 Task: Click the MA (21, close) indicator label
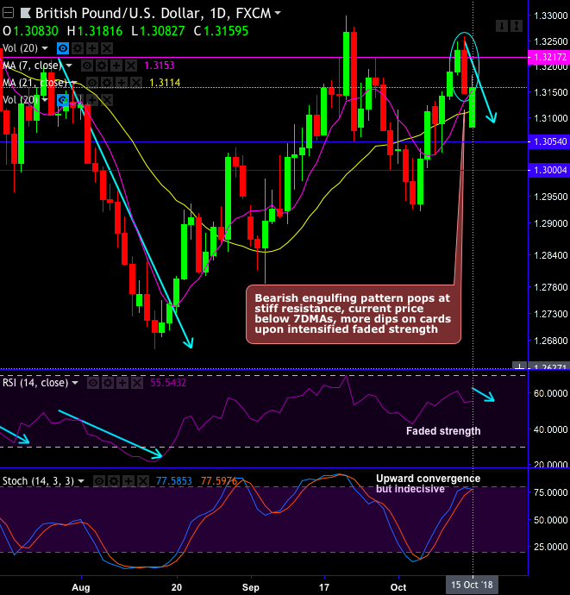[34, 83]
